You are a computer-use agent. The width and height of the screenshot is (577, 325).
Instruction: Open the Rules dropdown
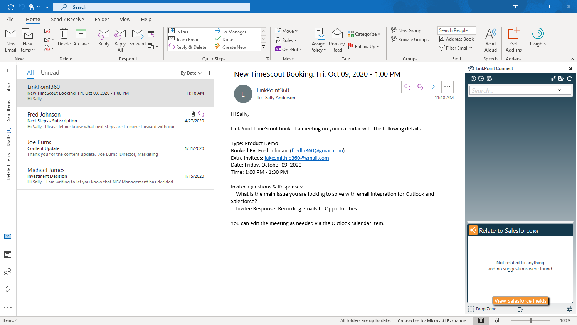pyautogui.click(x=286, y=40)
